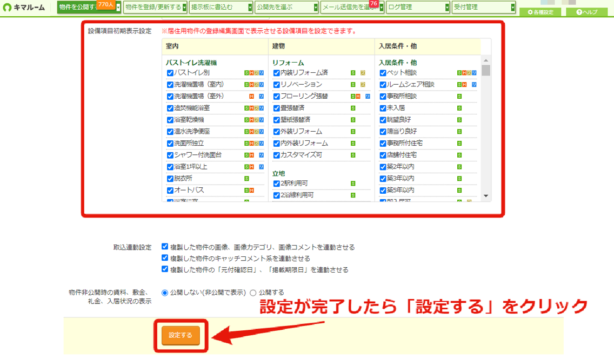Click orange H badge beside 浴室乾燥機
The image size is (614, 360).
251,120
